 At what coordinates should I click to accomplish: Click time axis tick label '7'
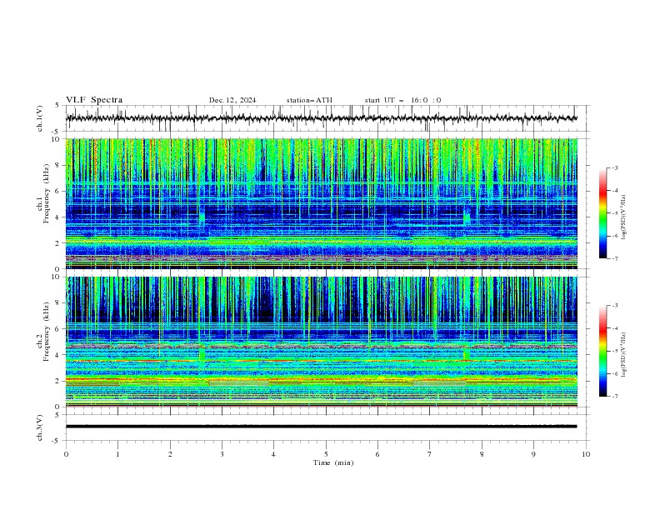[430, 454]
